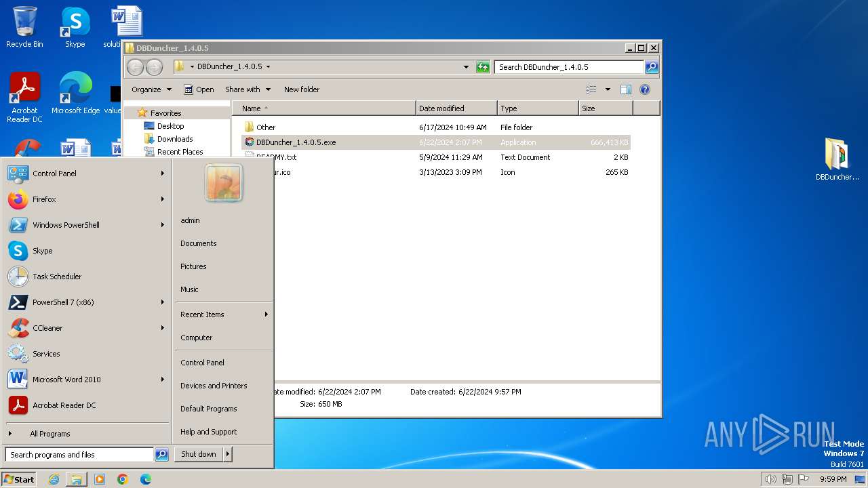Launch Microsoft Word 2010 from the Start menu
Screen dimensions: 868x488
pyautogui.click(x=87, y=380)
